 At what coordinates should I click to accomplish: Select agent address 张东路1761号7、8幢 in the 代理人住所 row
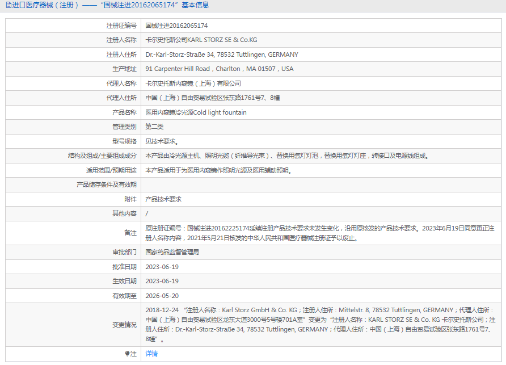[x=250, y=98]
